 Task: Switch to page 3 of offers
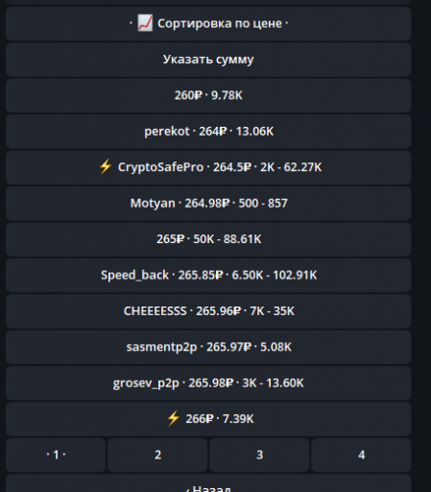259,455
